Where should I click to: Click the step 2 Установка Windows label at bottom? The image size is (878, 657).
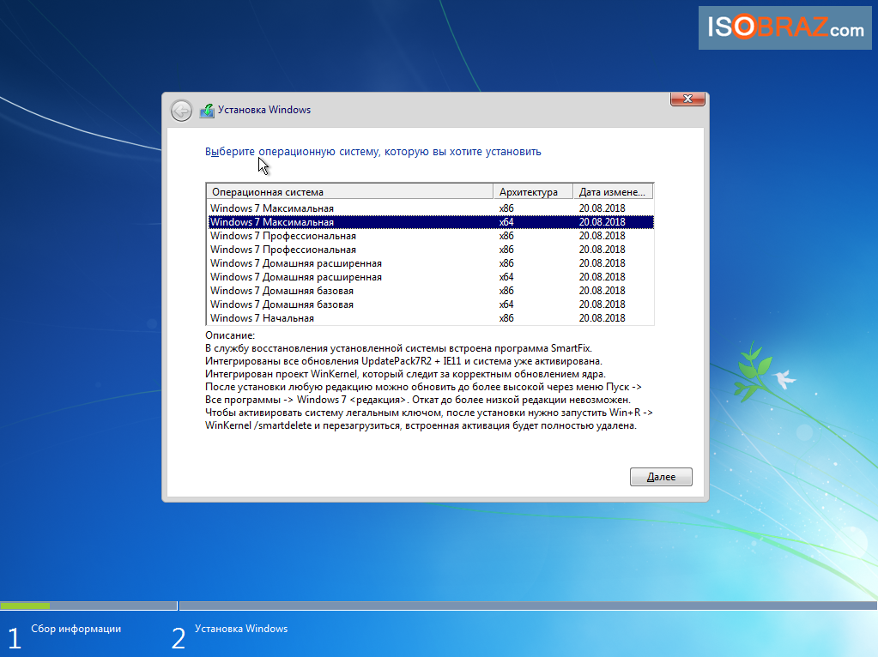[241, 629]
